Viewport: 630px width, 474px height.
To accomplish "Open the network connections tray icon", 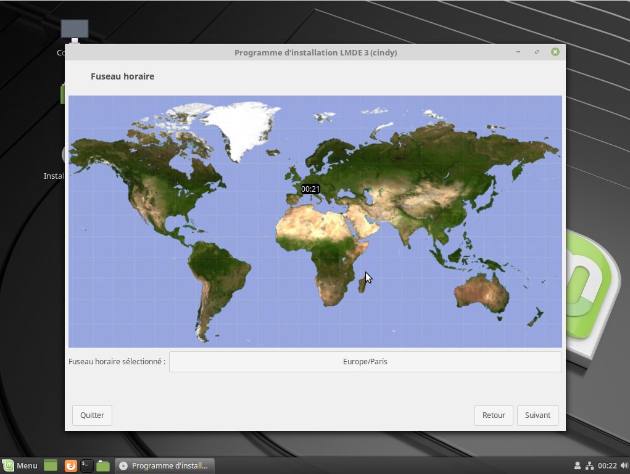I will (x=589, y=466).
